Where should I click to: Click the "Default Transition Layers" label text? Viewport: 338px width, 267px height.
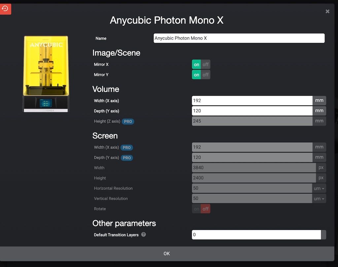(x=116, y=235)
